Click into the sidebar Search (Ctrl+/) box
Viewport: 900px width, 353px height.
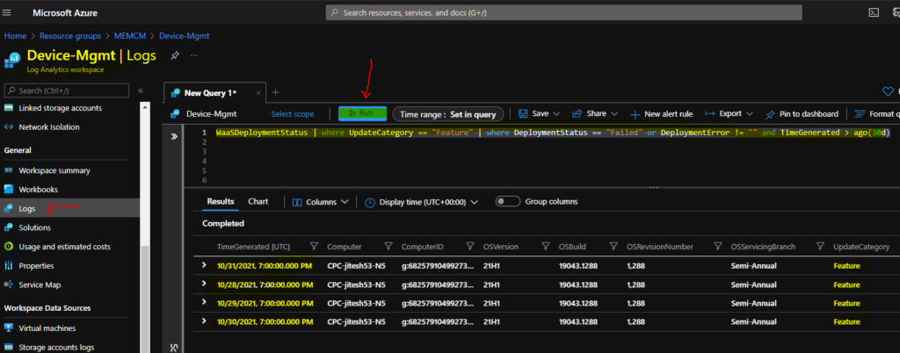click(67, 90)
